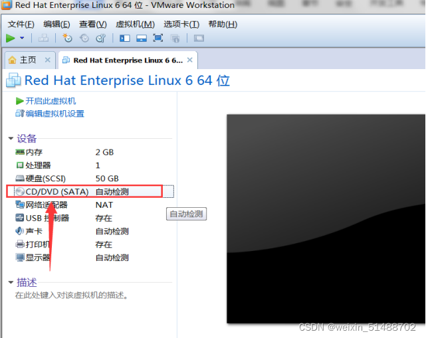Open the power options dropdown arrow
Viewport: 426px width, 338px height.
pyautogui.click(x=22, y=38)
